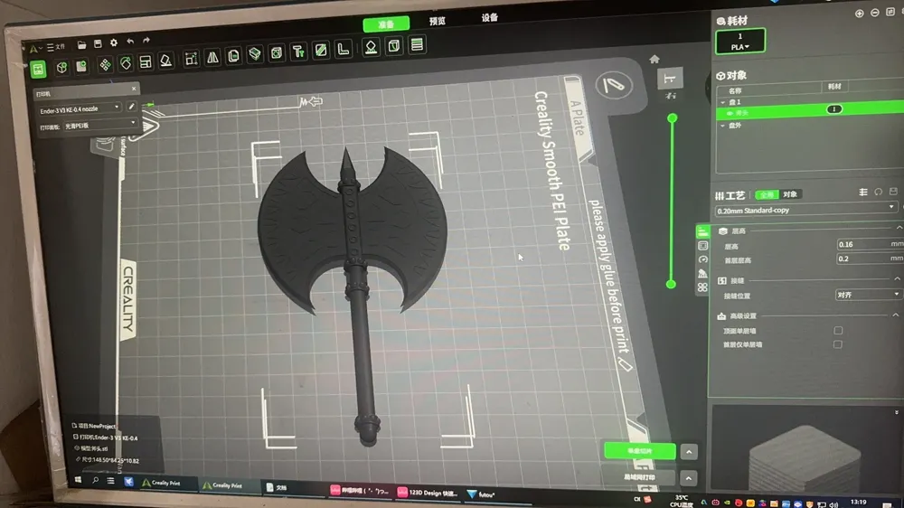This screenshot has width=904, height=508.
Task: Click the LAN print button
Action: coord(639,477)
